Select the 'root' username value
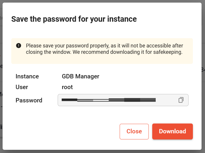The image size is (205, 153). coord(67,87)
